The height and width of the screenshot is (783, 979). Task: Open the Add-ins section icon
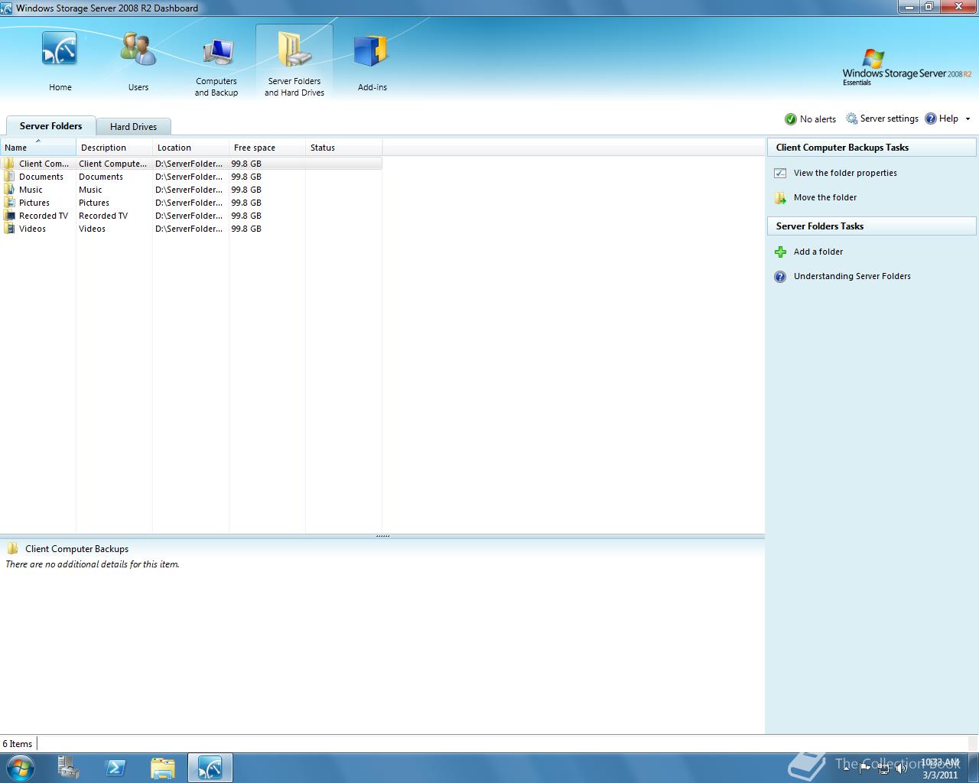point(372,51)
